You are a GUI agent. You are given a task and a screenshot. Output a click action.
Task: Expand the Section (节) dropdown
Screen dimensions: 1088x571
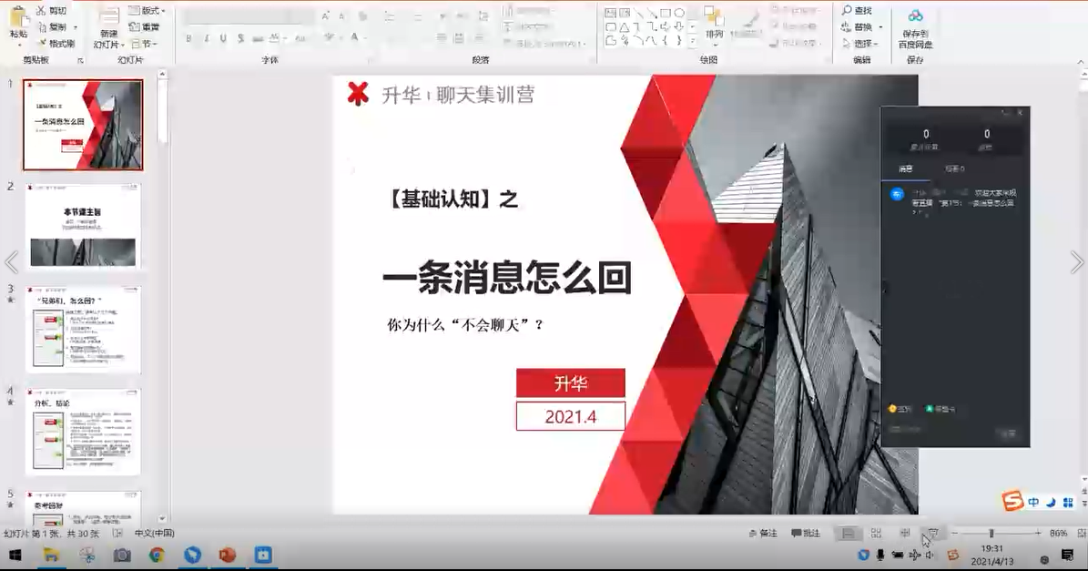pyautogui.click(x=146, y=44)
